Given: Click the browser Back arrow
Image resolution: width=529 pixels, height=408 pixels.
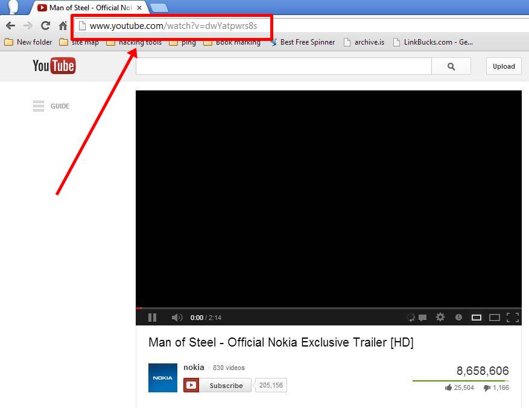Looking at the screenshot, I should (11, 26).
